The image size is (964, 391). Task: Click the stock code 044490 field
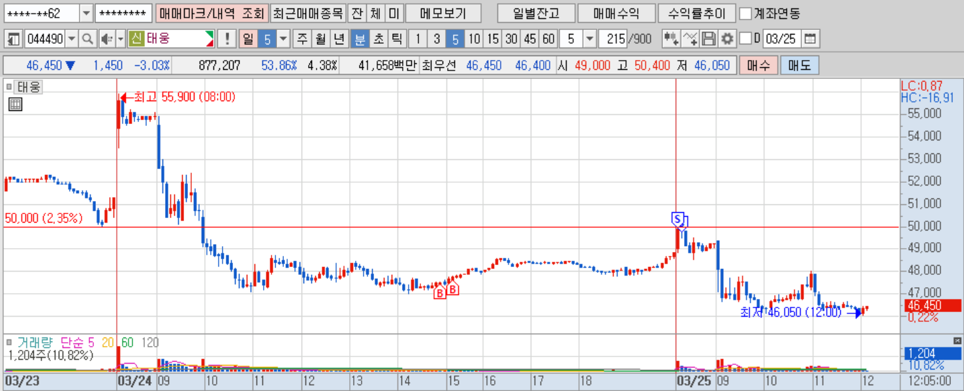(45, 39)
